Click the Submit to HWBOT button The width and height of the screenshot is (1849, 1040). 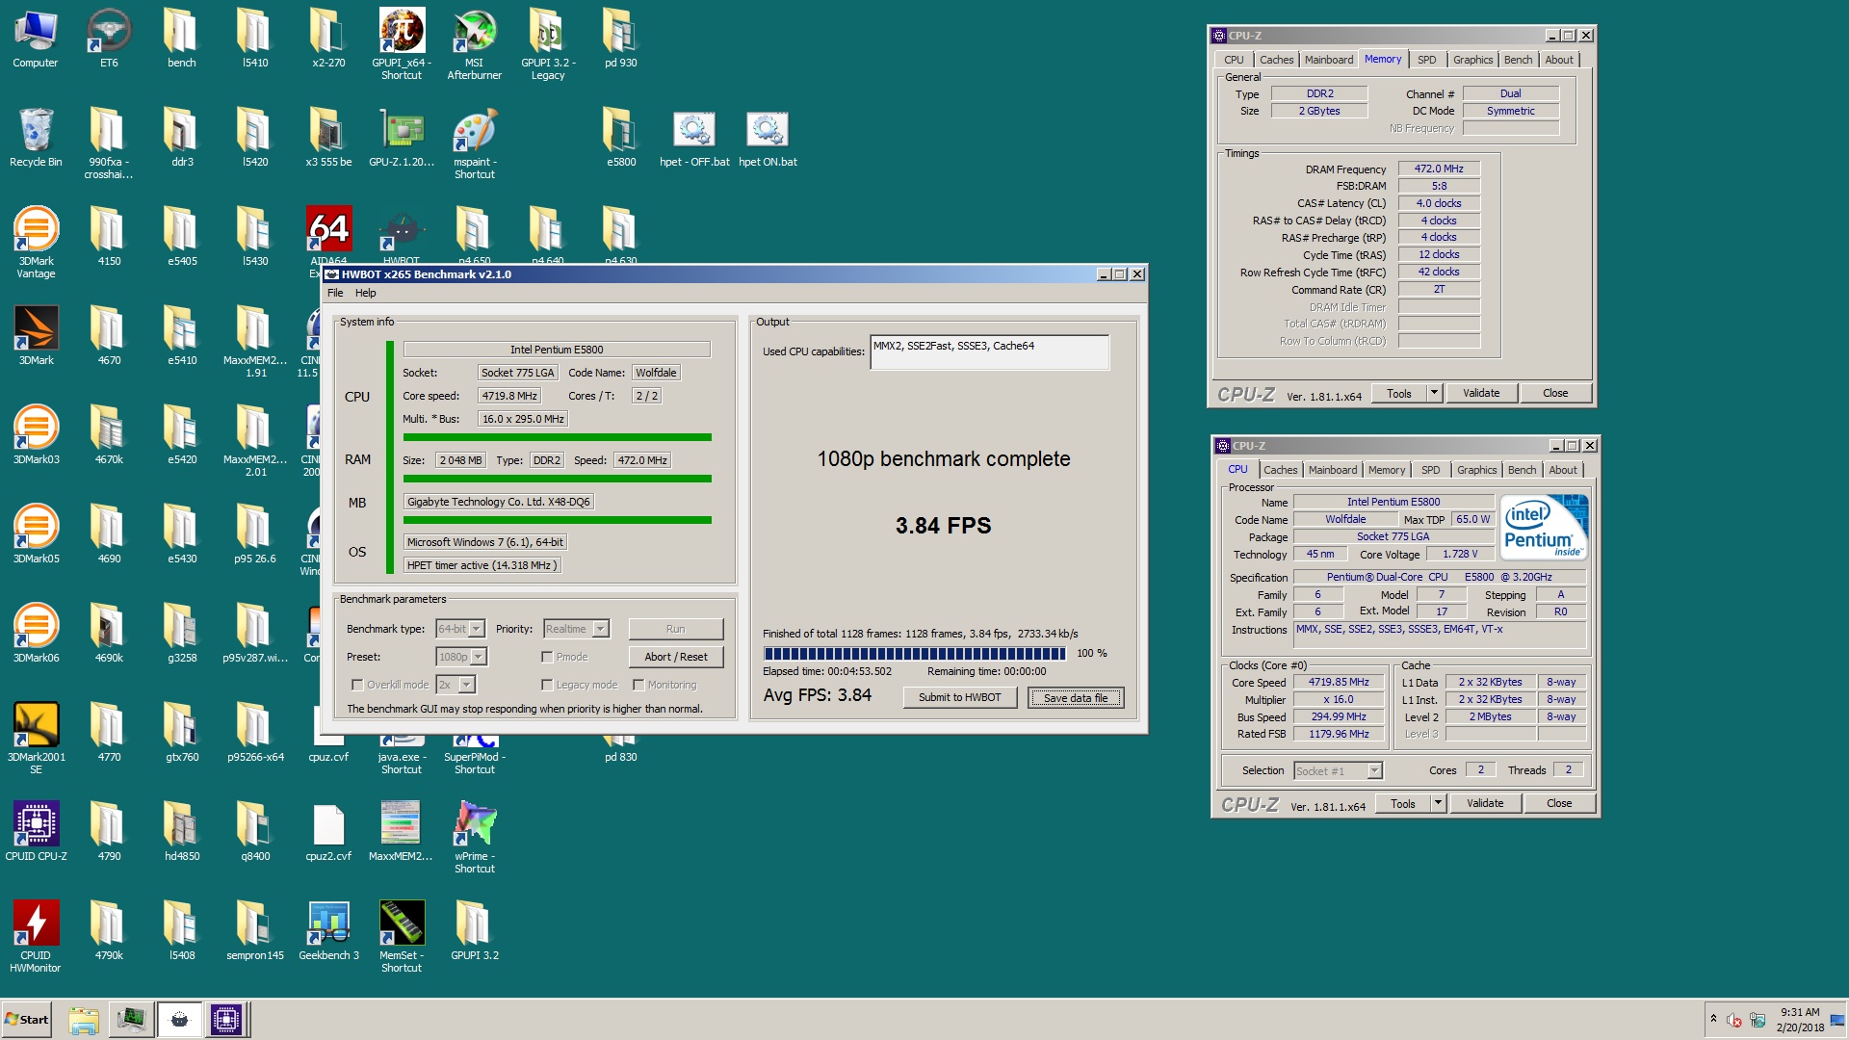959,697
